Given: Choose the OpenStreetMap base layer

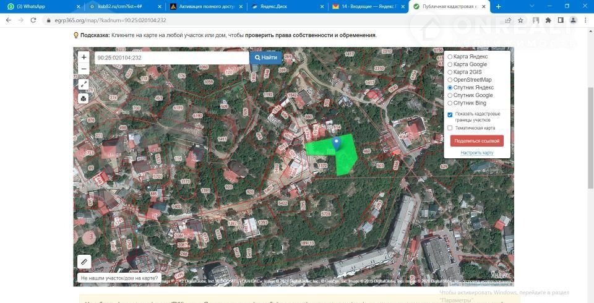Looking at the screenshot, I should (450, 80).
